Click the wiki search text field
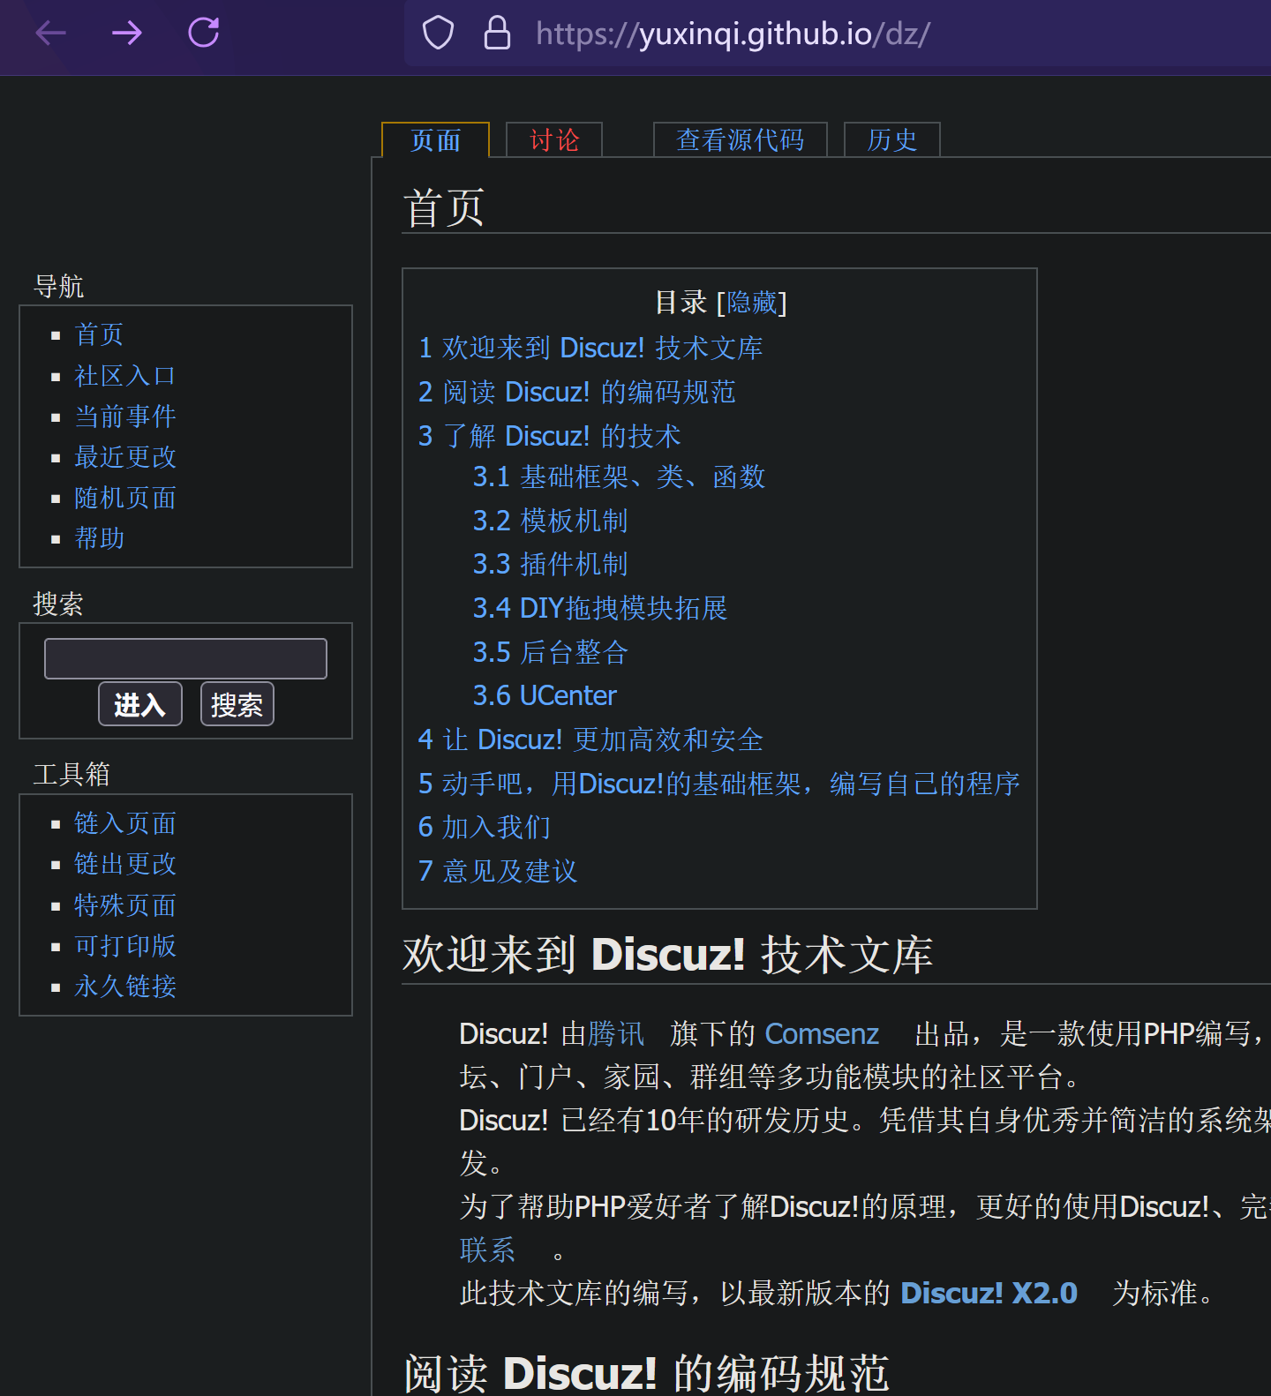Image resolution: width=1271 pixels, height=1396 pixels. (x=185, y=658)
